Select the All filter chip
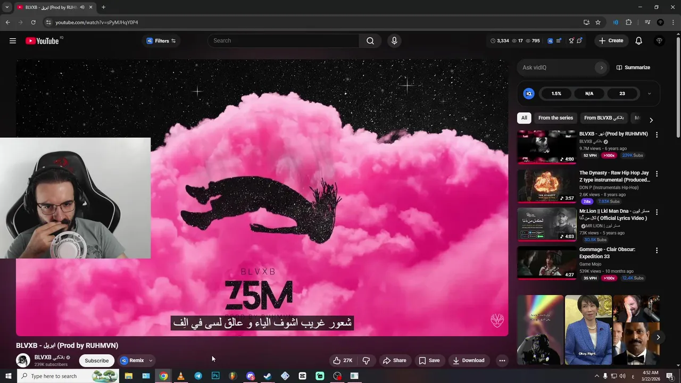 coord(524,118)
